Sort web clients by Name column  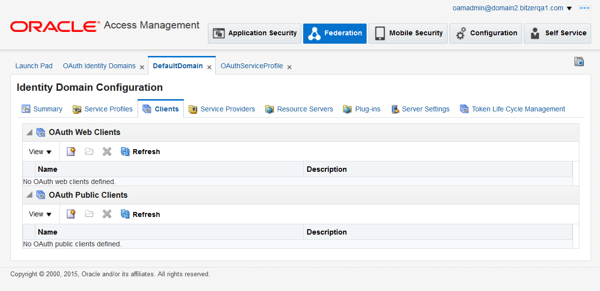[x=170, y=169]
